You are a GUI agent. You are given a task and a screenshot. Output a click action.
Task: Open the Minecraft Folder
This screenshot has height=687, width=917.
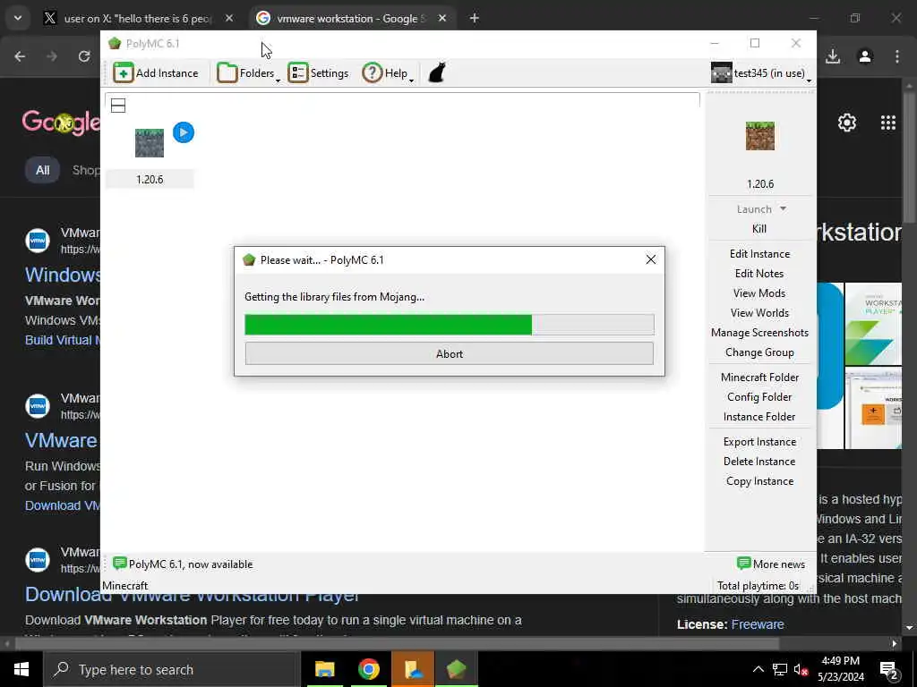(x=759, y=377)
